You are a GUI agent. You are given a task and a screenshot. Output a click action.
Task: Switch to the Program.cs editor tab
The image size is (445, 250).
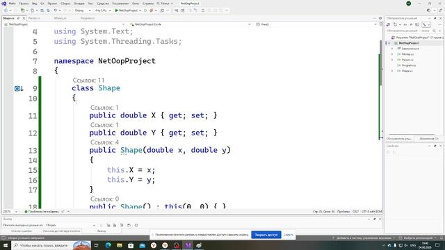coord(88,18)
